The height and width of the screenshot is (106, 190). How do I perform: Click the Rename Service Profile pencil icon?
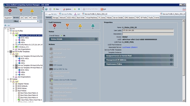pos(51,73)
